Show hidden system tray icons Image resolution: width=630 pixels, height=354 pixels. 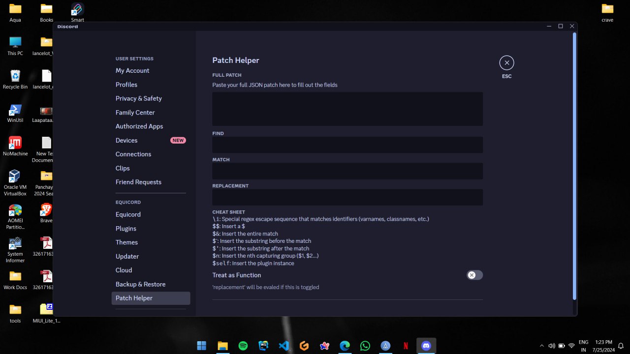(542, 346)
